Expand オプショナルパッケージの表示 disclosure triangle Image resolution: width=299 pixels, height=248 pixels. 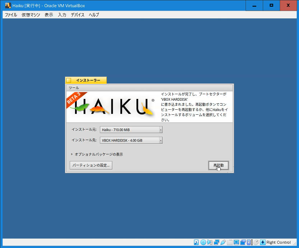pyautogui.click(x=72, y=154)
